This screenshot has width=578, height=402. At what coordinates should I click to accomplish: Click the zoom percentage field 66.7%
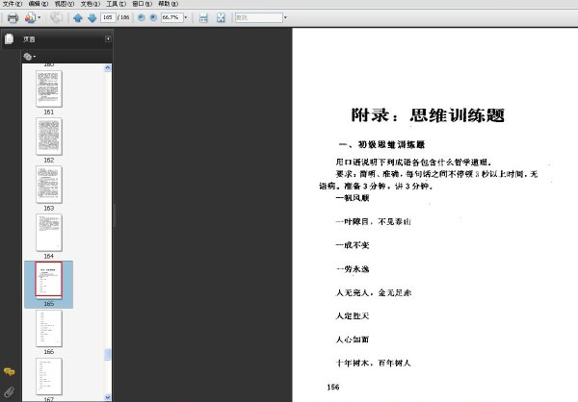point(171,17)
